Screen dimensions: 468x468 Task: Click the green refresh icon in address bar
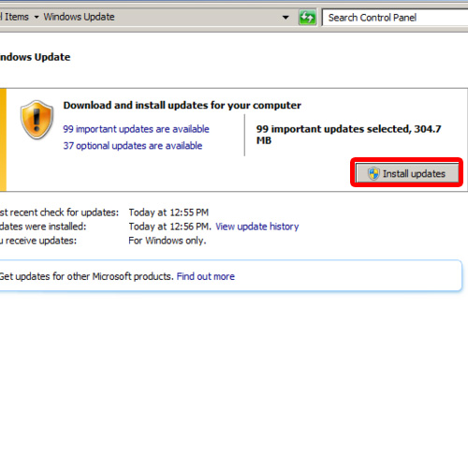pos(307,17)
